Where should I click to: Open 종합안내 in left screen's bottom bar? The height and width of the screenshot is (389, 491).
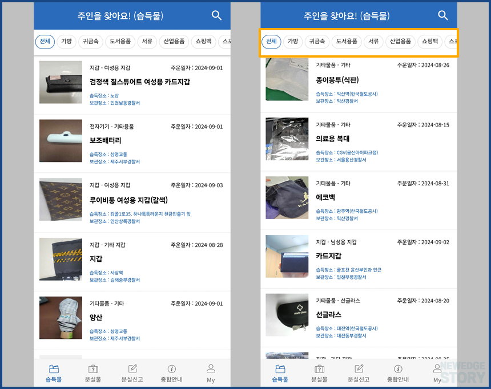click(x=172, y=374)
